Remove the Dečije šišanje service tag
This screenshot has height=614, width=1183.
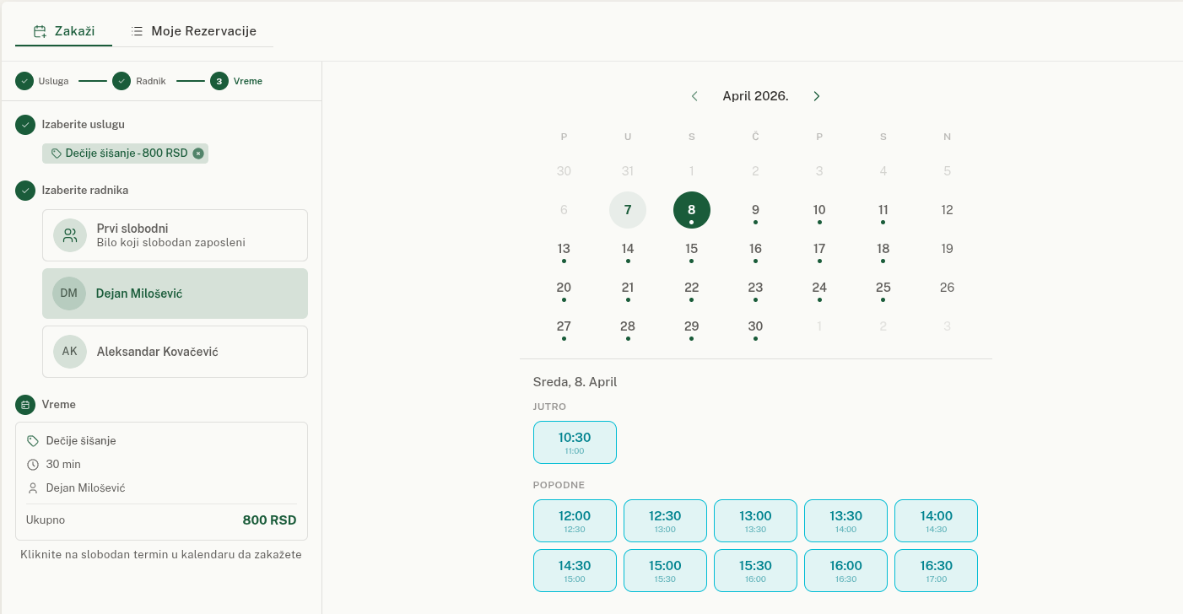197,153
